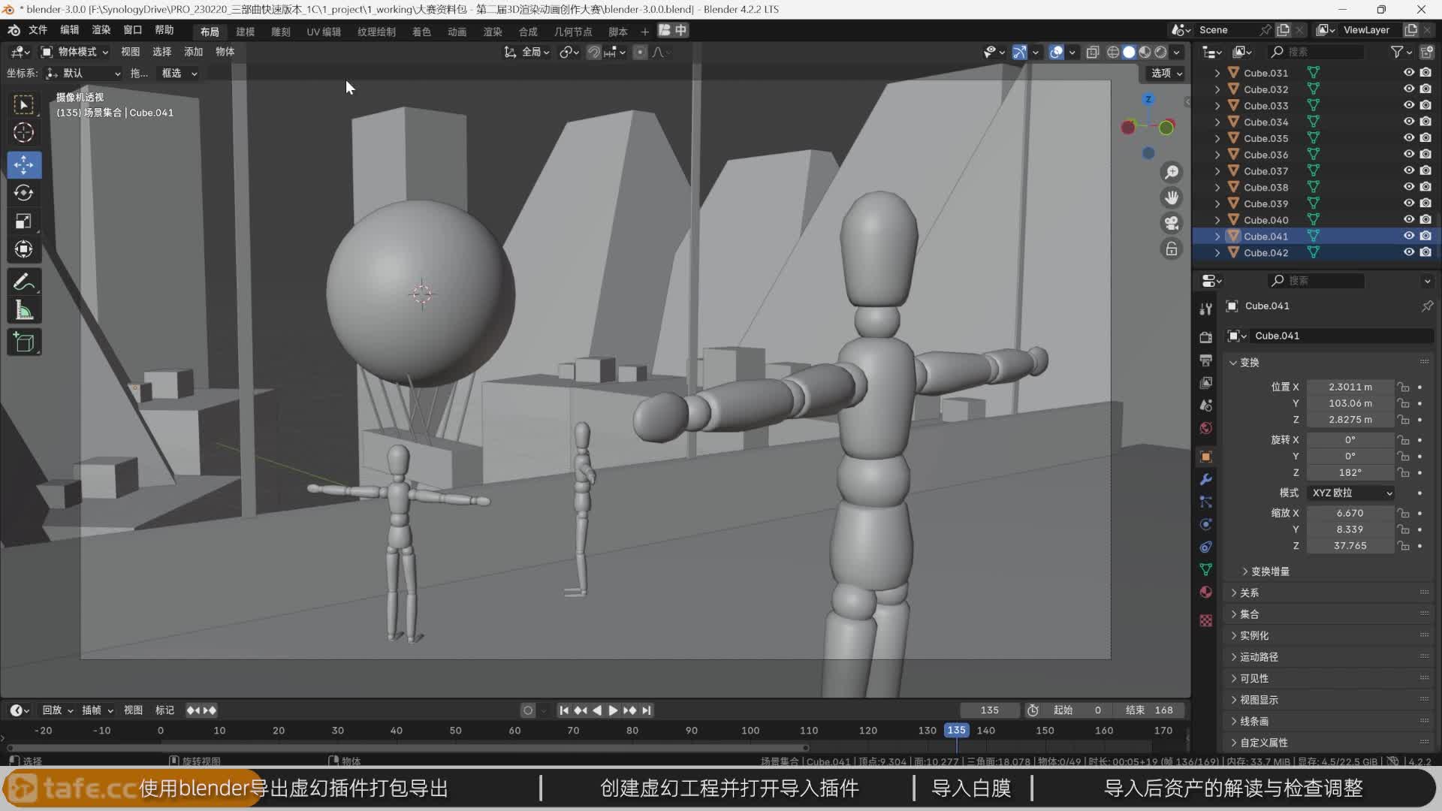The width and height of the screenshot is (1442, 811).
Task: Click the Scale X value 6.670
Action: click(x=1350, y=513)
